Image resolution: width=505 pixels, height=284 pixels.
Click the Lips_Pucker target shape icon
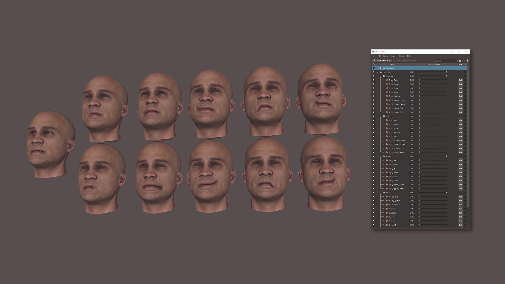[387, 177]
